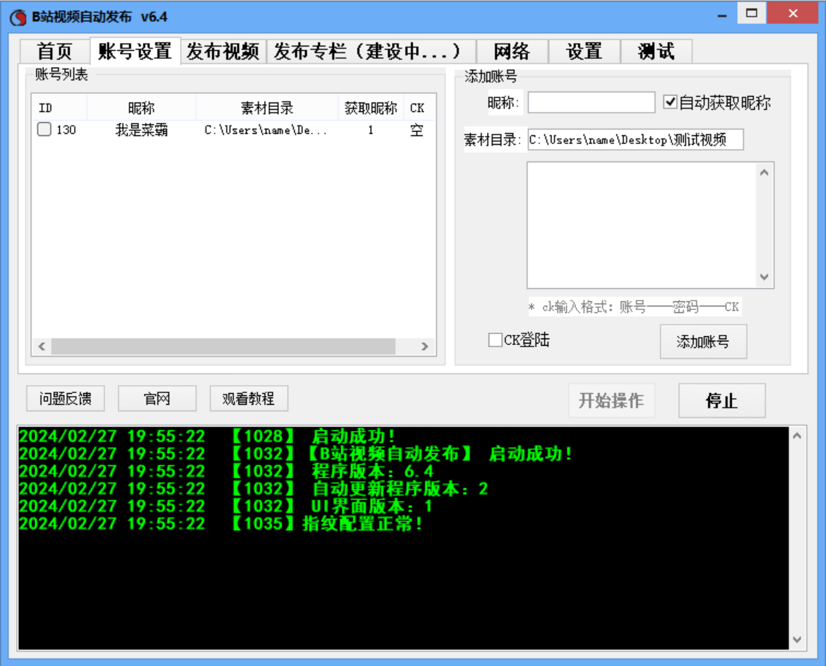Check the box for account ID 130
Image resolution: width=826 pixels, height=666 pixels.
(x=44, y=129)
